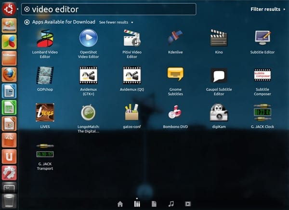Open the Subtitle Editor app icon
289x210 pixels.
[263, 38]
